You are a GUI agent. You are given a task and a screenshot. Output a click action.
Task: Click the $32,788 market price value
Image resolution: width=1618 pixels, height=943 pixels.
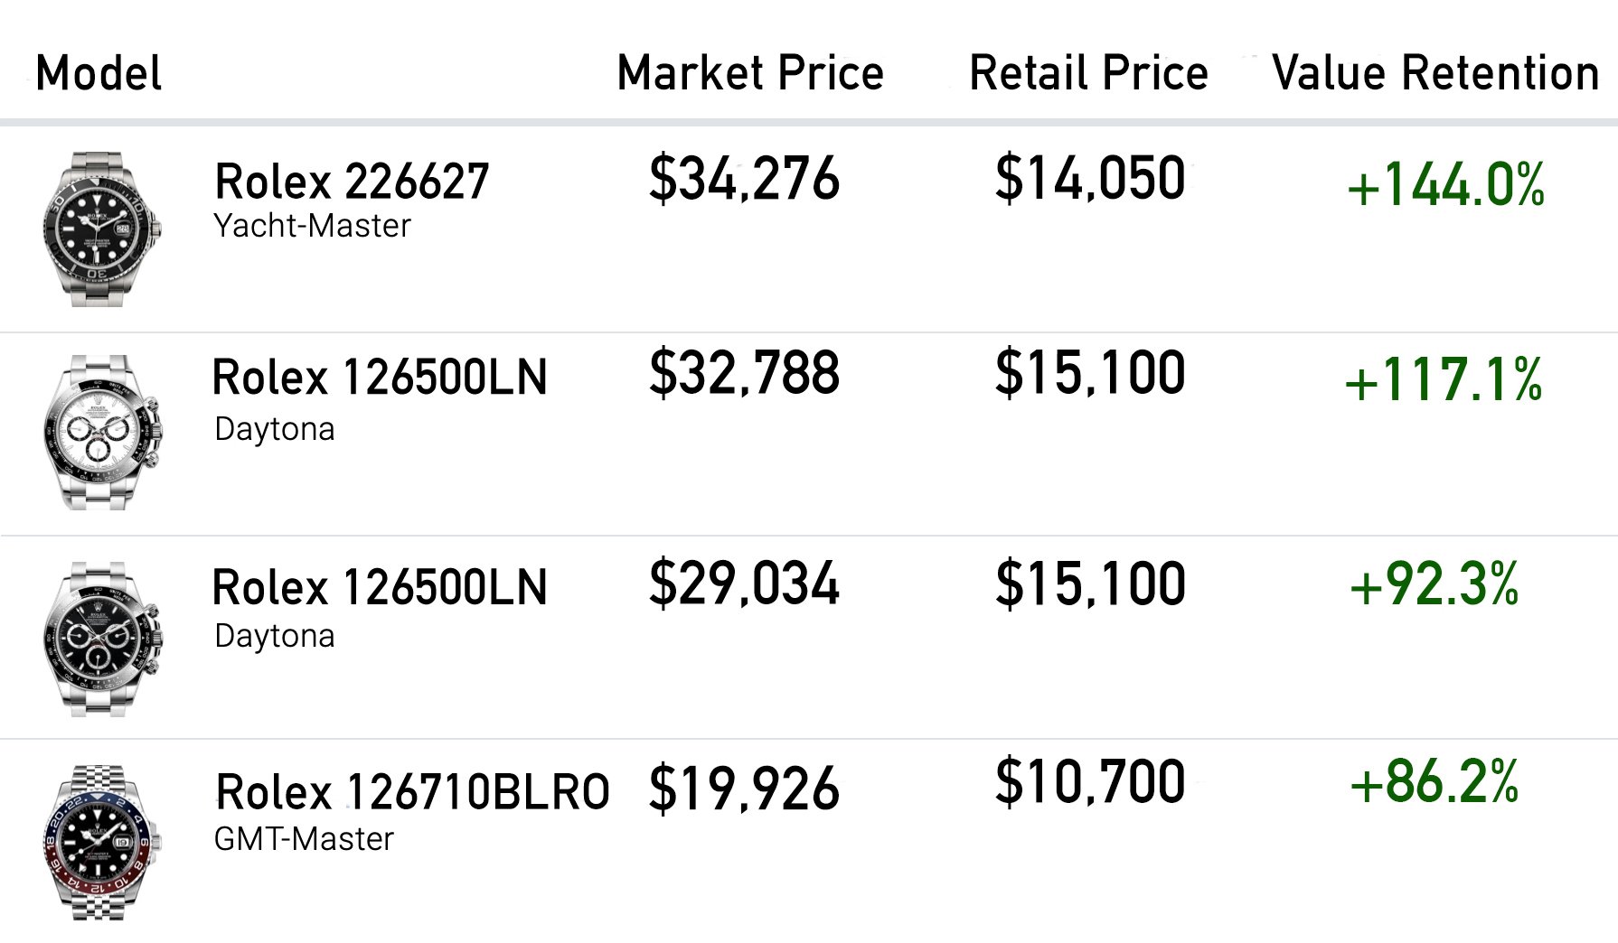[745, 373]
